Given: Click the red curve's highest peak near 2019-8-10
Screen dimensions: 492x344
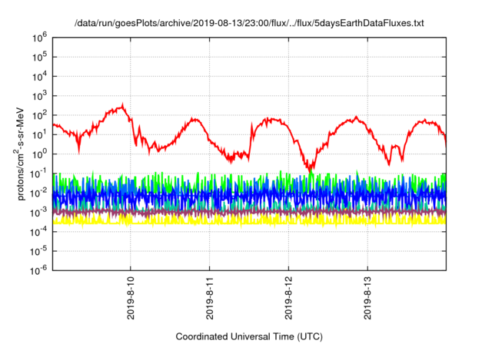Looking at the screenshot, I should [x=122, y=106].
